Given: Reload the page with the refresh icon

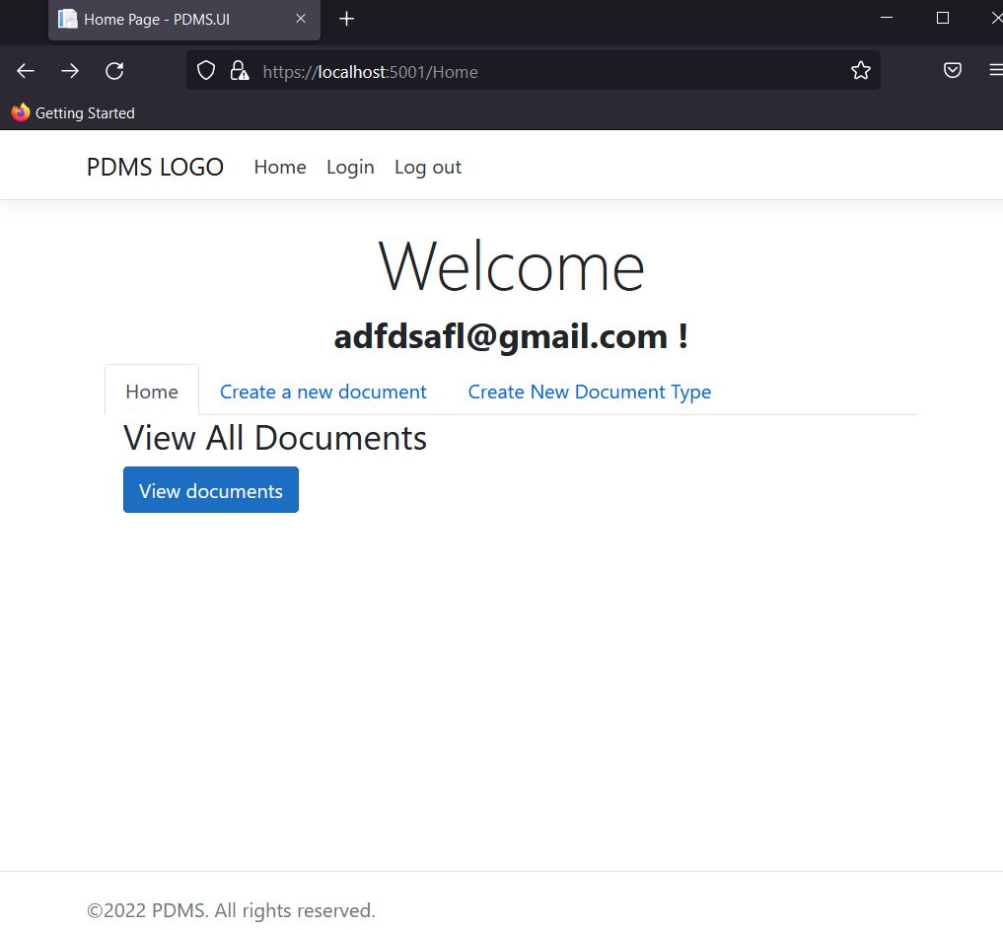Looking at the screenshot, I should (x=114, y=71).
